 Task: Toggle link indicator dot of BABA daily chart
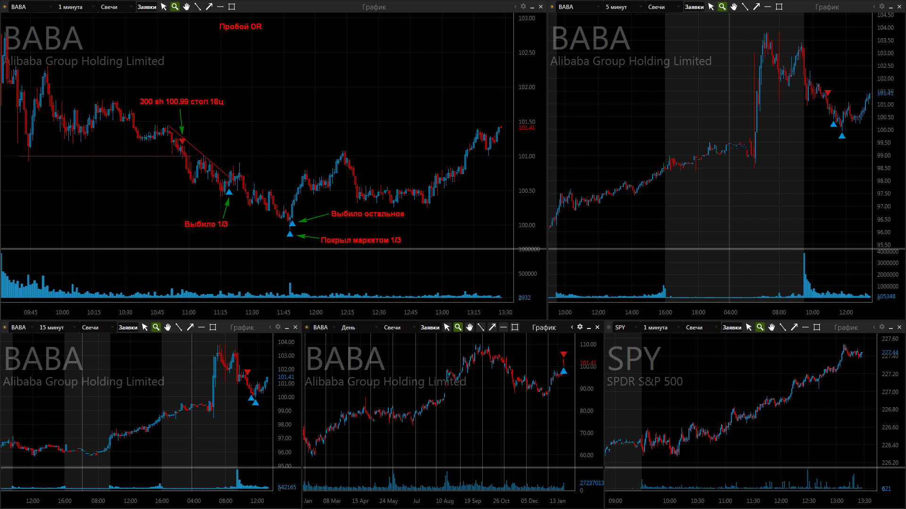pyautogui.click(x=307, y=327)
